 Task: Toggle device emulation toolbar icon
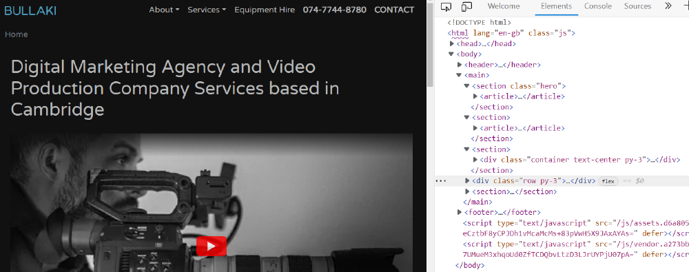click(466, 7)
